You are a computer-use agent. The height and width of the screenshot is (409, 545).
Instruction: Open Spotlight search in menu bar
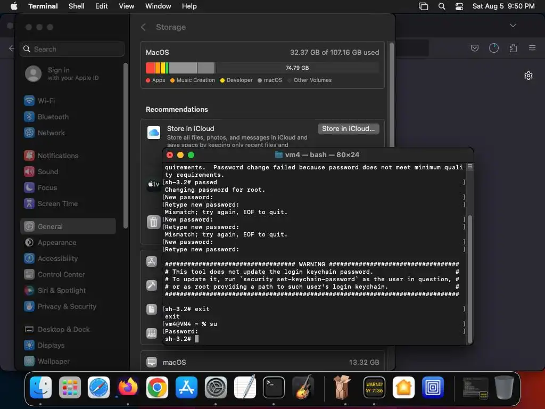click(x=442, y=6)
